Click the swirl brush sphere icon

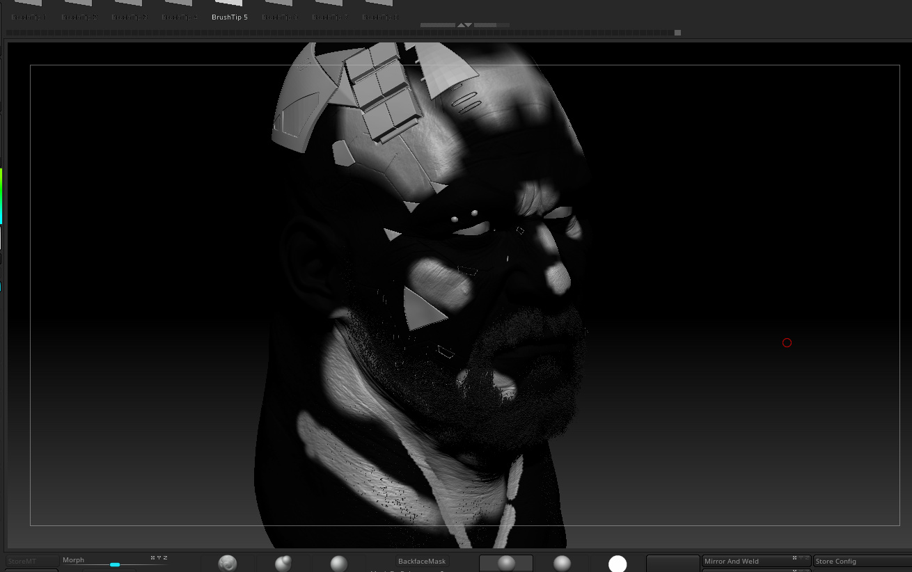click(x=228, y=563)
